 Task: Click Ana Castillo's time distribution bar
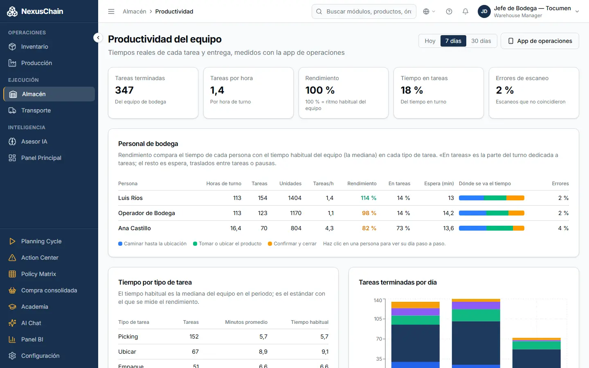coord(492,228)
